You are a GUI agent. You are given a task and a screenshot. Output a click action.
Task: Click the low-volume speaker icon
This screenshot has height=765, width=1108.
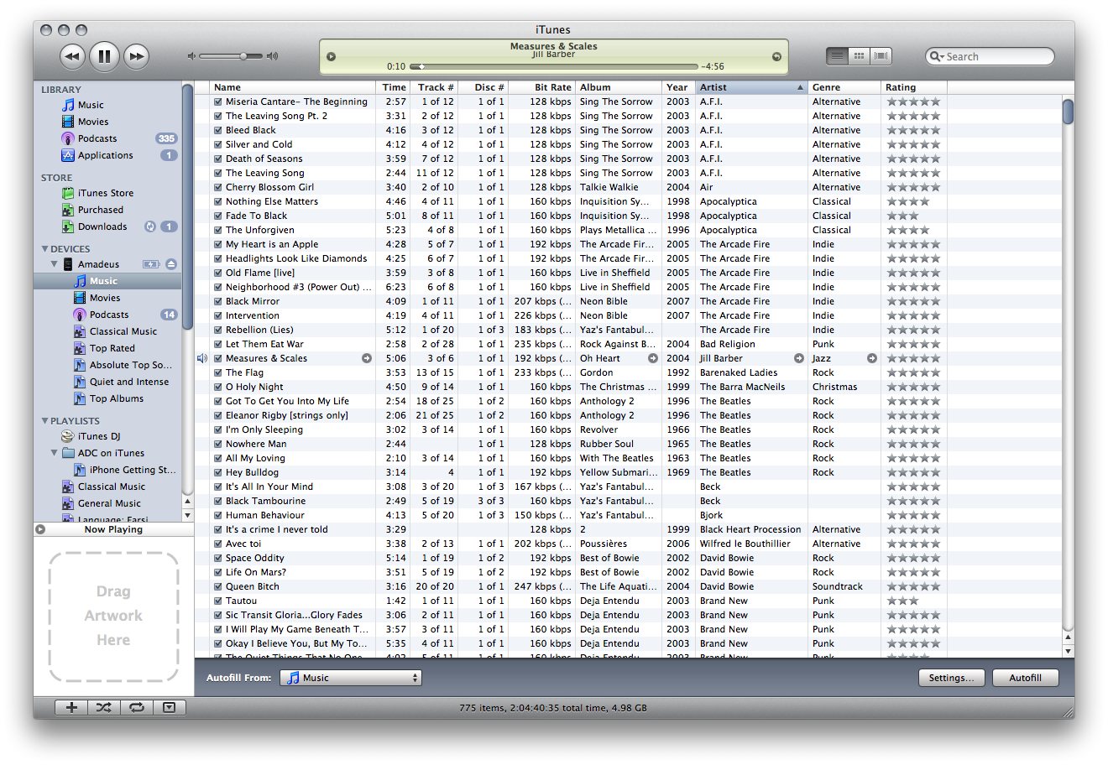[x=191, y=56]
